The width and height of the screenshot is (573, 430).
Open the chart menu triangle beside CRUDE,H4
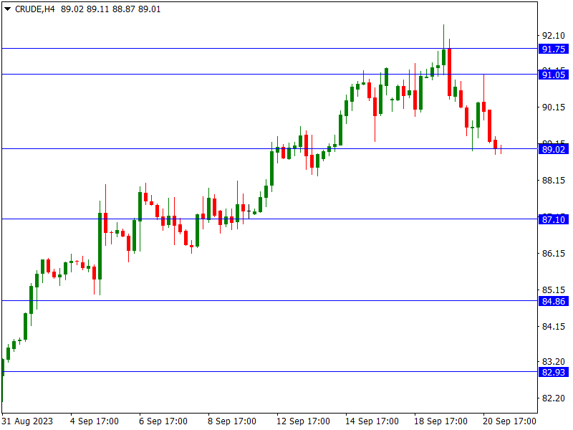[x=7, y=9]
